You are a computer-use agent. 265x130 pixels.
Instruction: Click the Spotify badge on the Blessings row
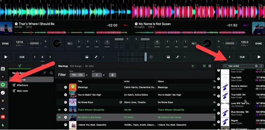pos(65,87)
